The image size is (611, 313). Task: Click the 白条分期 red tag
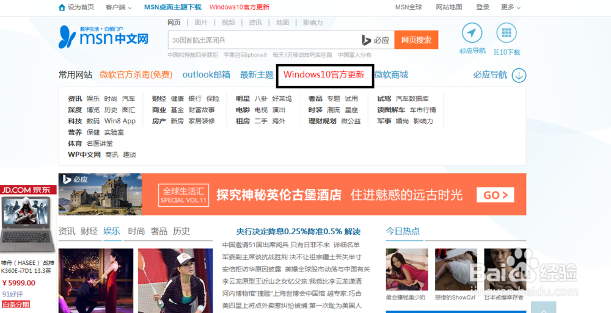(x=16, y=304)
